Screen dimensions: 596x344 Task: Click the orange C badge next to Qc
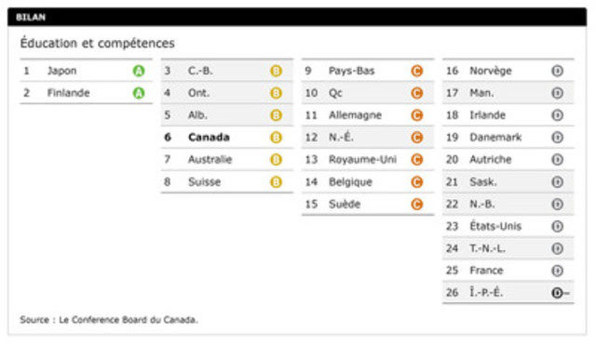417,93
